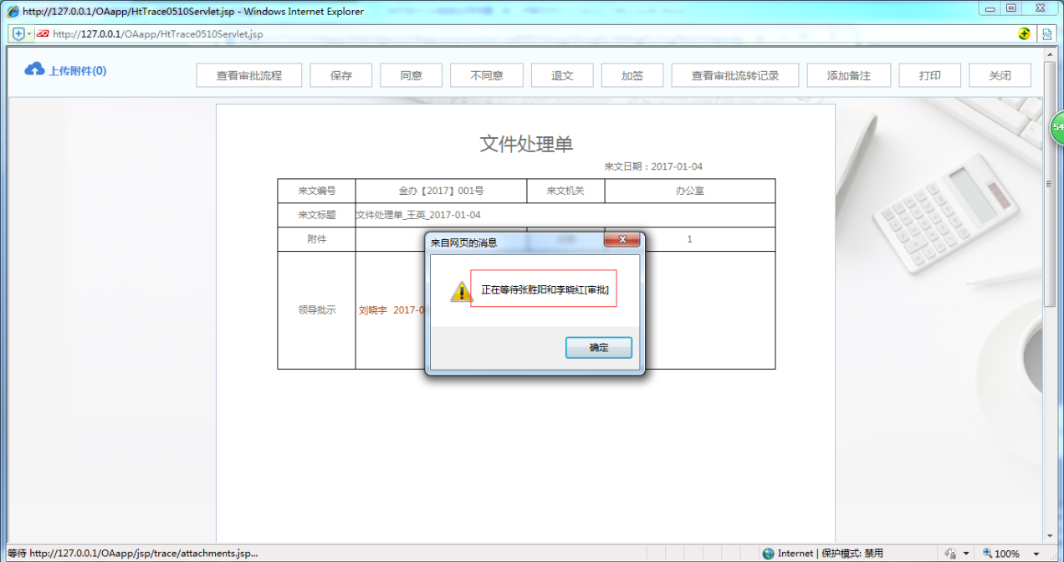The height and width of the screenshot is (562, 1064).
Task: Click the 附件 label cell
Action: click(x=317, y=239)
